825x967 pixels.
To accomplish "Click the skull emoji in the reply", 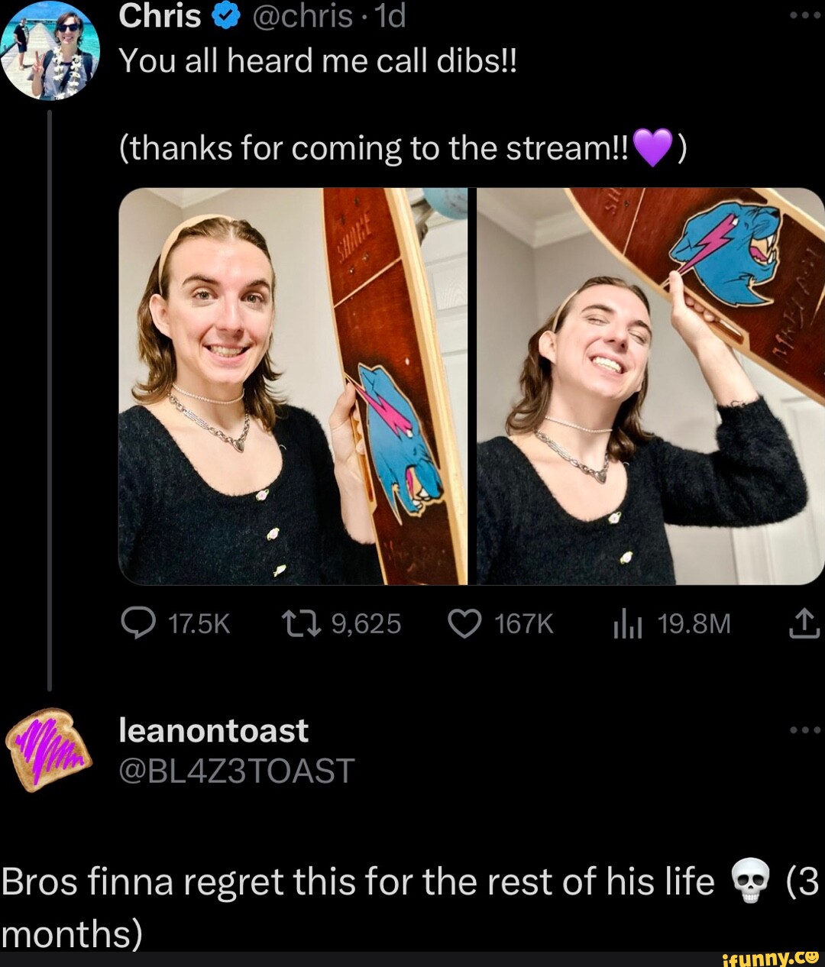I will click(749, 880).
